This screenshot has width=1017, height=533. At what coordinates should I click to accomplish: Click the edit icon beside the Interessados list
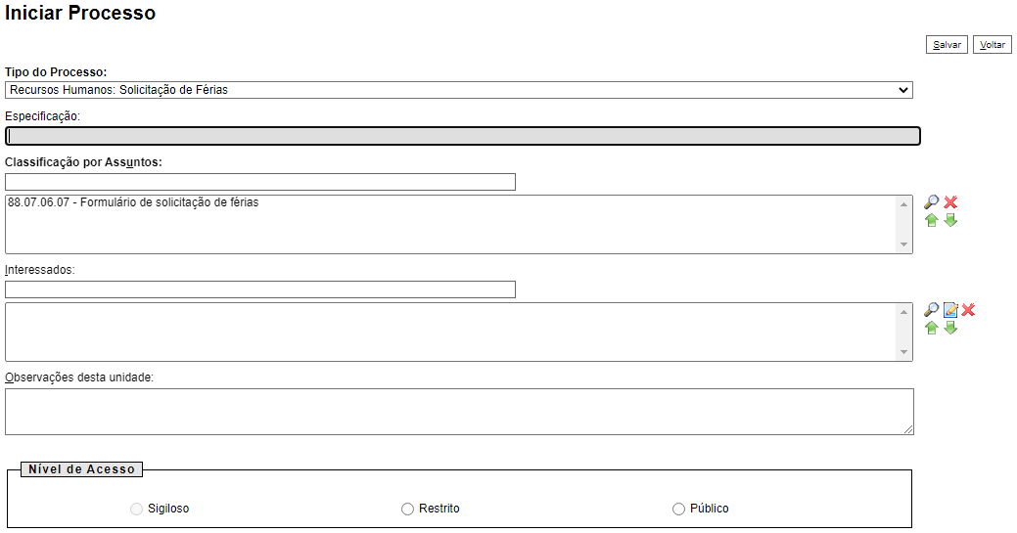point(950,310)
